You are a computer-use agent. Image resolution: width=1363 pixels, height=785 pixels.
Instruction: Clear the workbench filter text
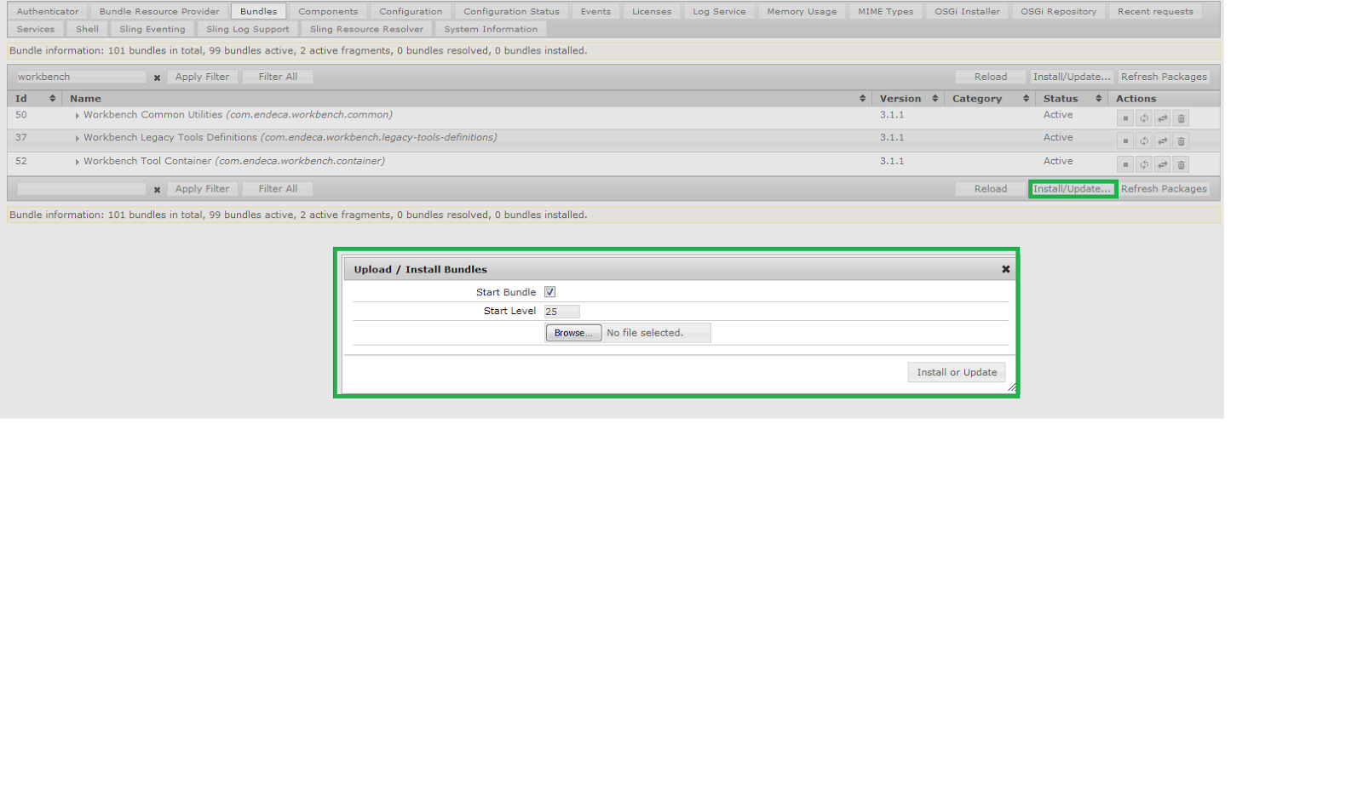pos(156,77)
